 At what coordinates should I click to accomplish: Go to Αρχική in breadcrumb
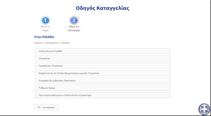tap(38, 43)
